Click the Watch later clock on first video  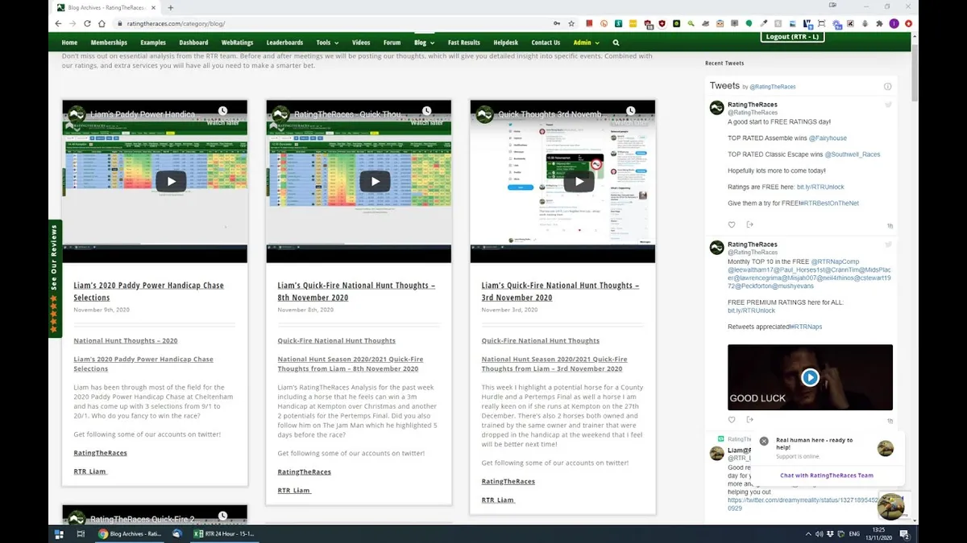coord(222,111)
